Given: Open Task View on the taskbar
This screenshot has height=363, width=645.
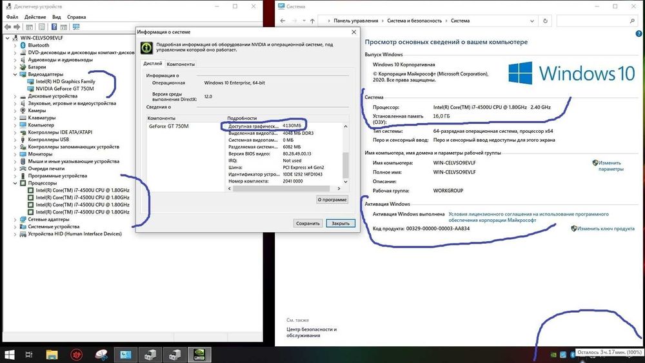Looking at the screenshot, I should [29, 355].
